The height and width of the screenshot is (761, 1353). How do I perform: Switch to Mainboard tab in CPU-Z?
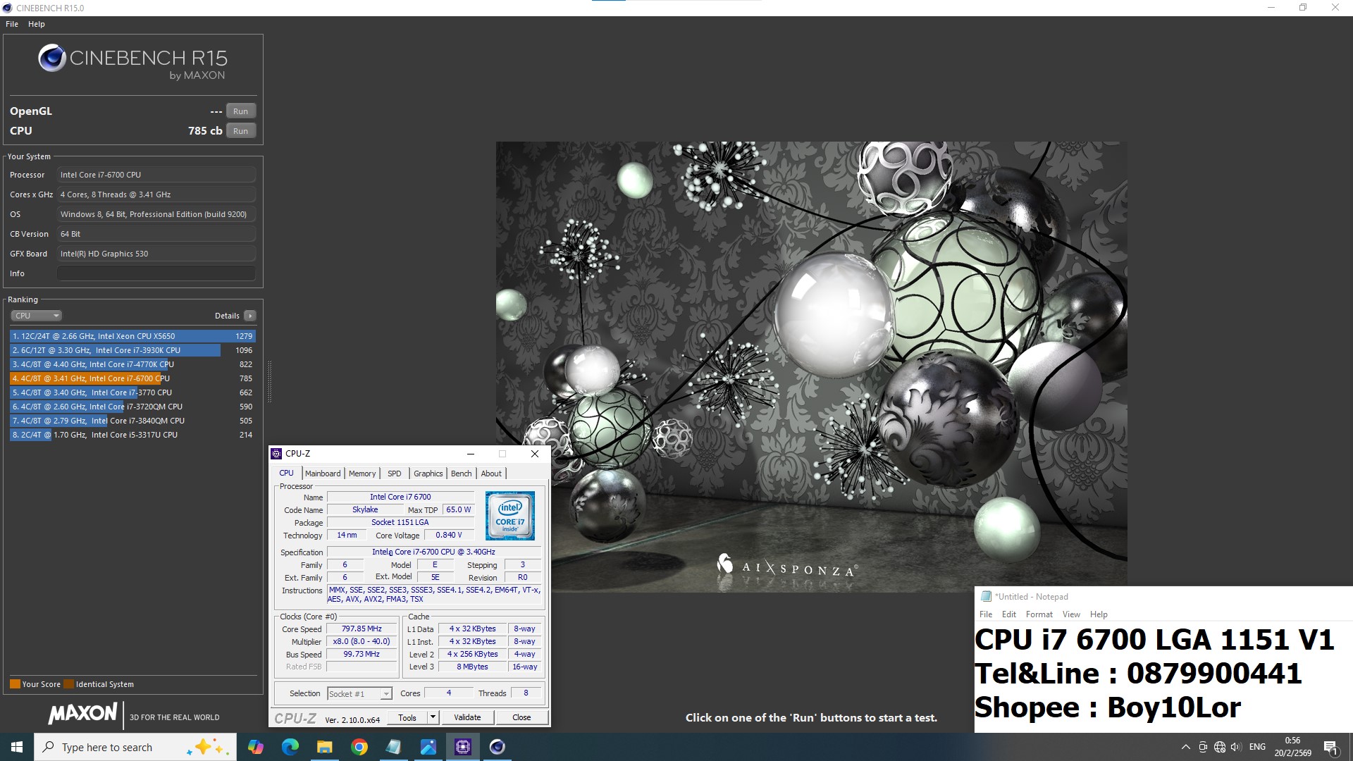pos(323,474)
